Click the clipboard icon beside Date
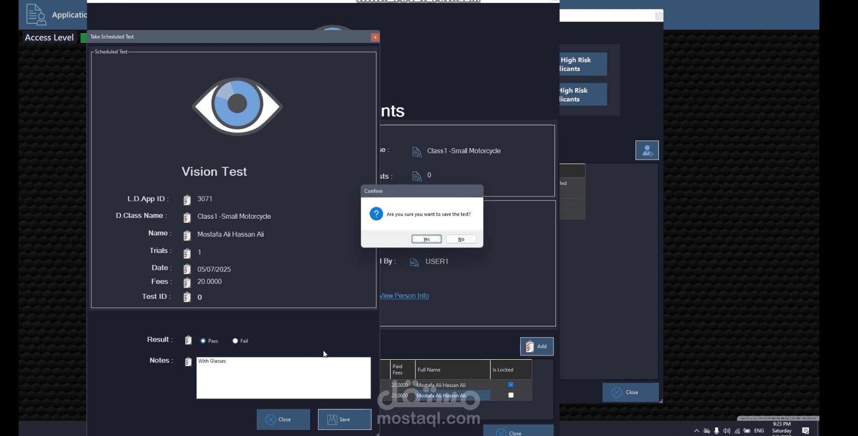Screen dimensions: 858x436 [x=187, y=269]
